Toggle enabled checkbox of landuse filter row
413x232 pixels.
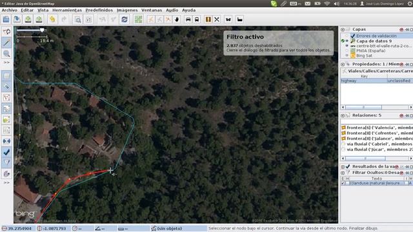pyautogui.click(x=343, y=183)
